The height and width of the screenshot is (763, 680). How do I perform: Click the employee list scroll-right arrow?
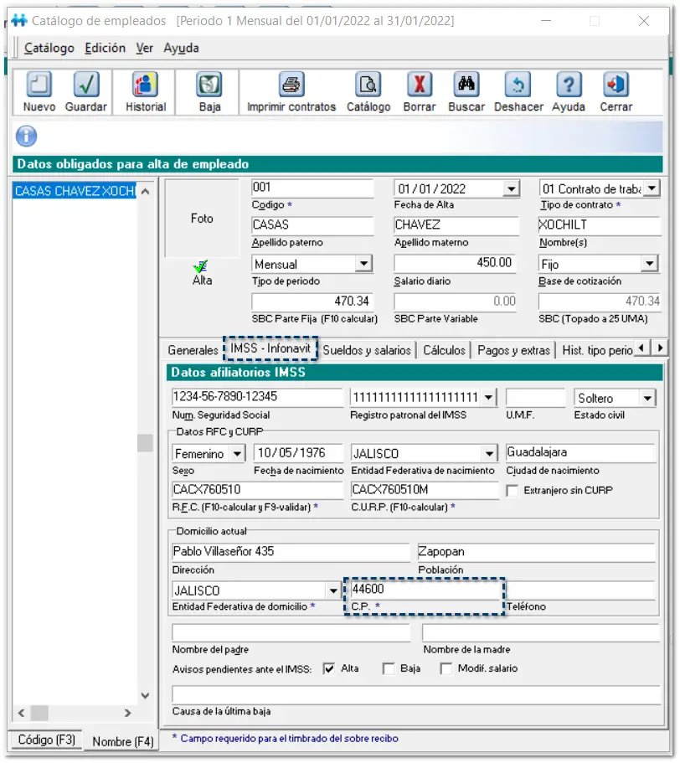pos(127,713)
